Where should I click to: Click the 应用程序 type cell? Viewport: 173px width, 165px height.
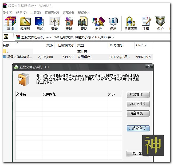[84, 57]
